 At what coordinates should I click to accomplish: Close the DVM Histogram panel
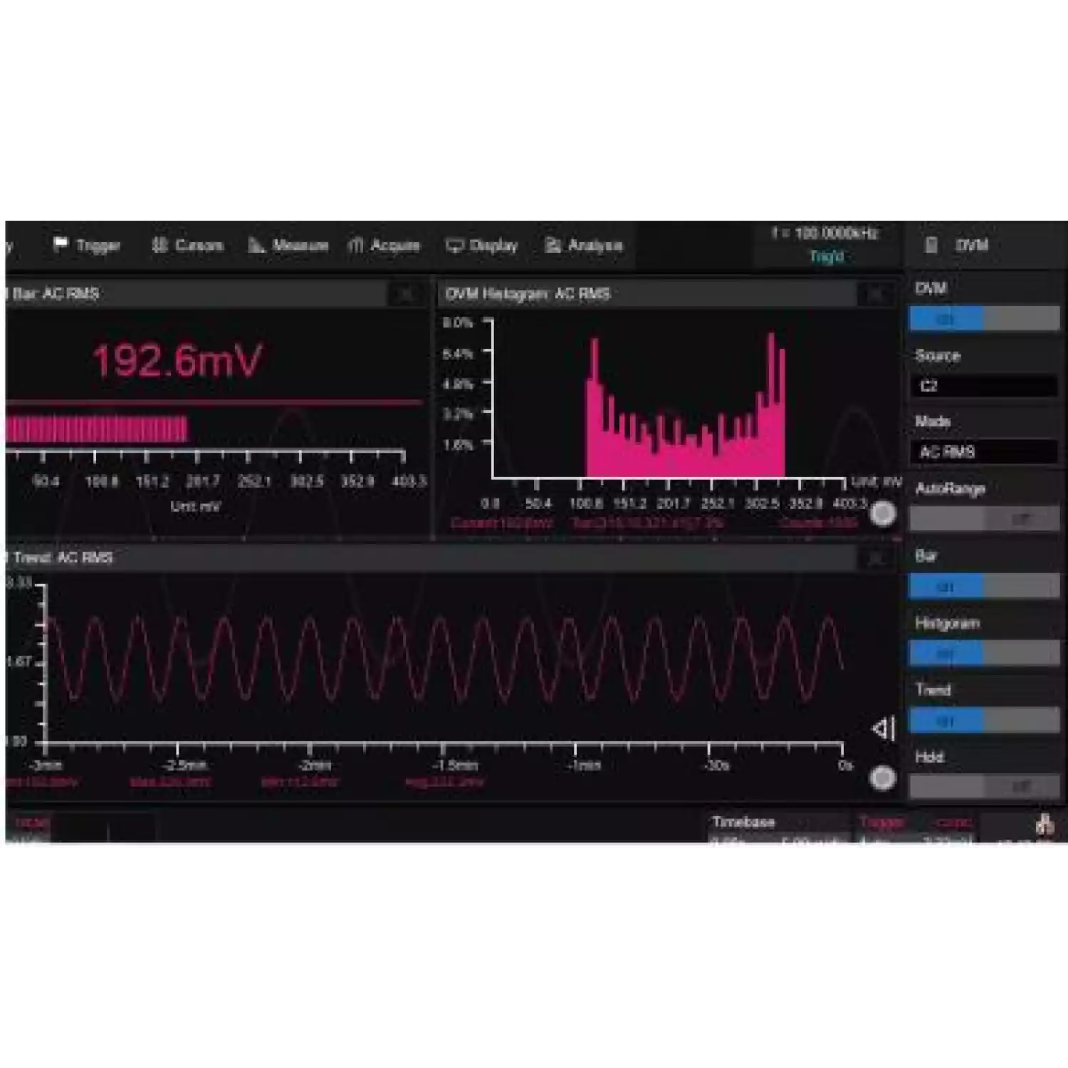pos(875,294)
